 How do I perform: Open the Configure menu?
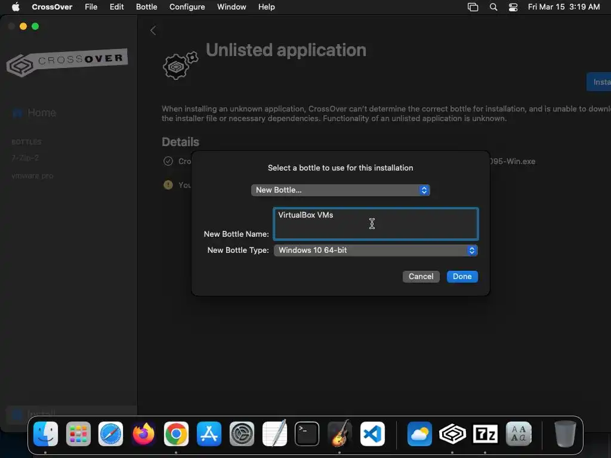pyautogui.click(x=187, y=7)
